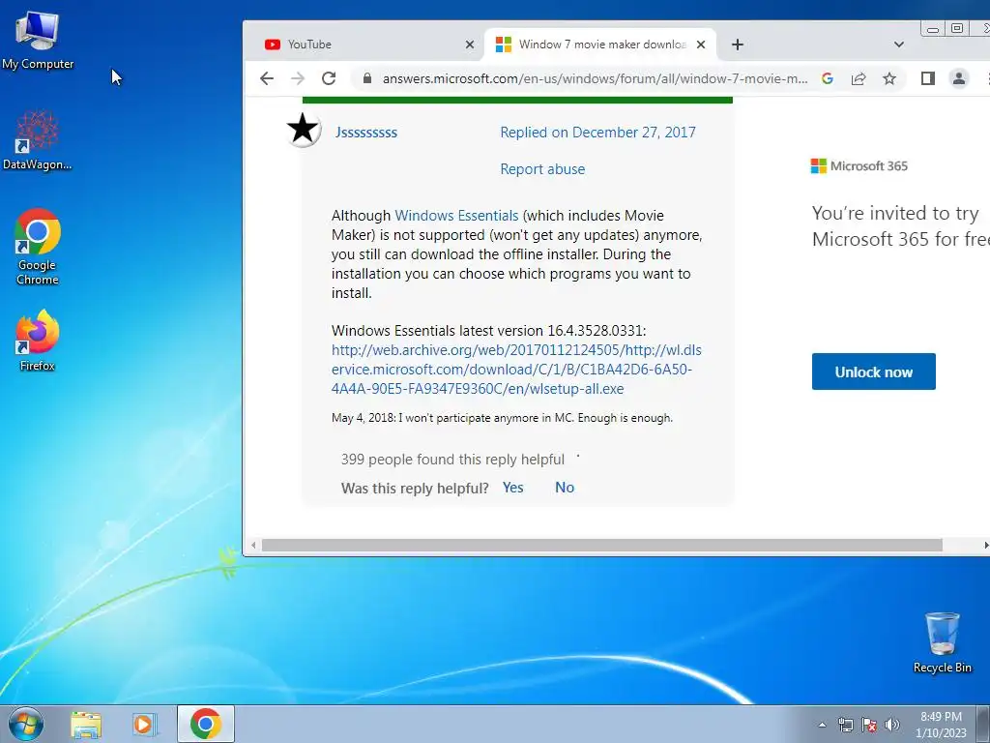Select the DataWagon desktop shortcut
Screen dimensions: 990x743
(x=38, y=139)
